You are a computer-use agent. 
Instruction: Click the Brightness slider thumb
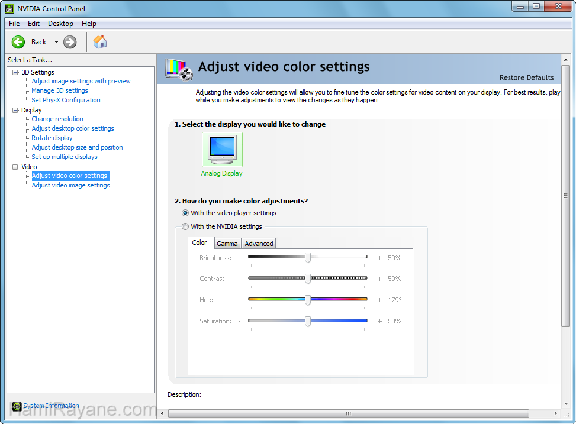pos(308,258)
